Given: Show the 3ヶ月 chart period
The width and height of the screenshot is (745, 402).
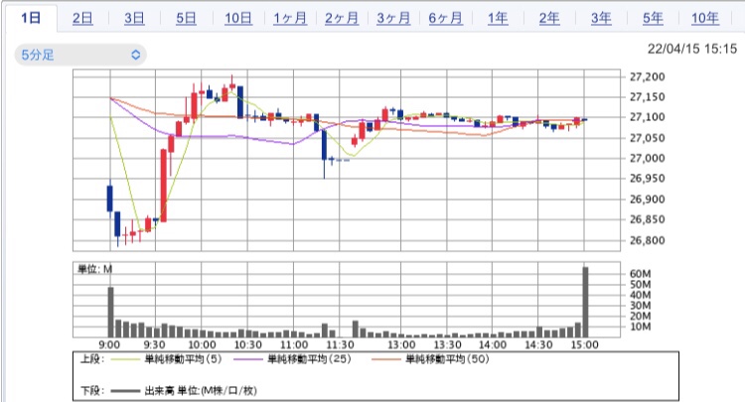Looking at the screenshot, I should tap(393, 19).
